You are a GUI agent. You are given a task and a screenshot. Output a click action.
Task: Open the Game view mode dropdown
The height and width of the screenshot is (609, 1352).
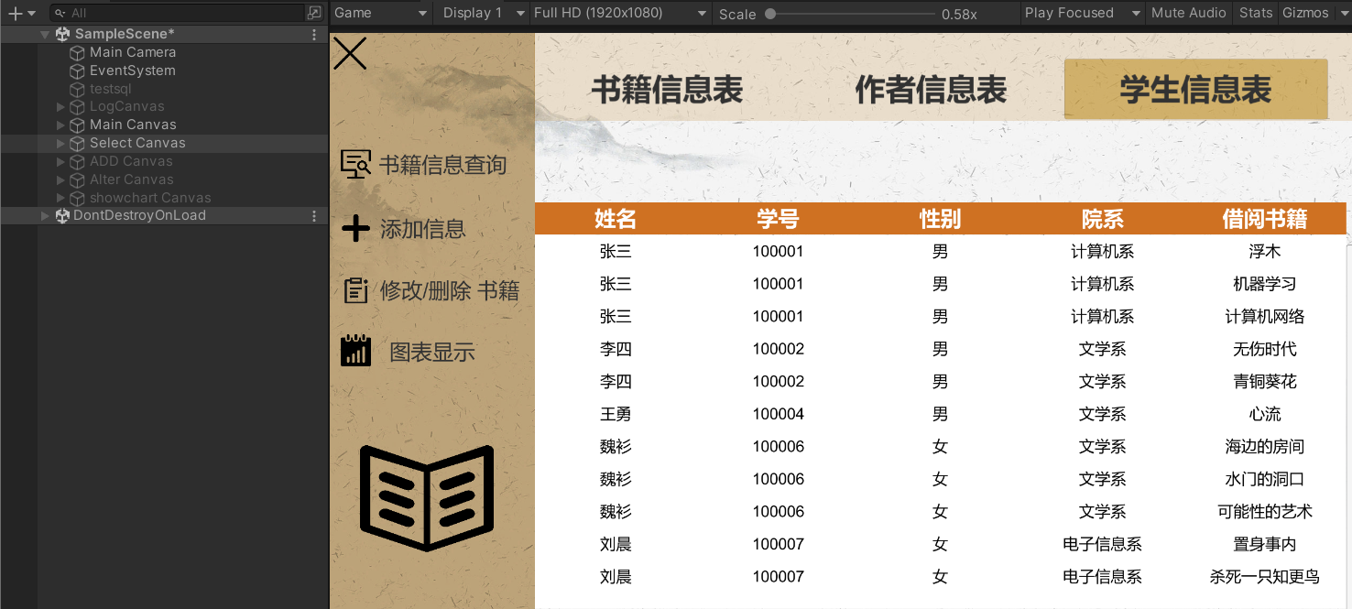click(381, 13)
